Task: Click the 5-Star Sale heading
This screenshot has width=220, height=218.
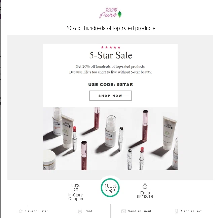Action: (x=111, y=55)
